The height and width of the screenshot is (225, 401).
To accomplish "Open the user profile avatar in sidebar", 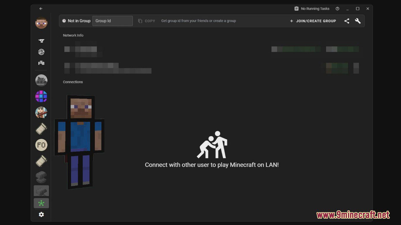I will [x=41, y=23].
